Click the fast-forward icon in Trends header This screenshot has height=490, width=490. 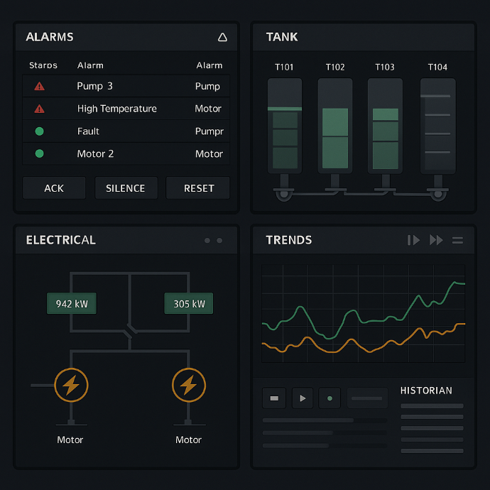pos(436,240)
